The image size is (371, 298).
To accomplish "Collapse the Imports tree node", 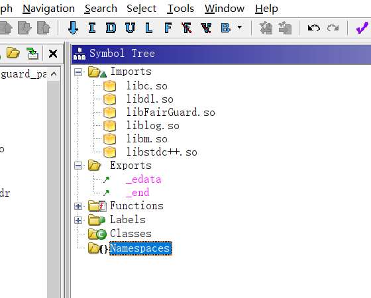I will tap(78, 72).
